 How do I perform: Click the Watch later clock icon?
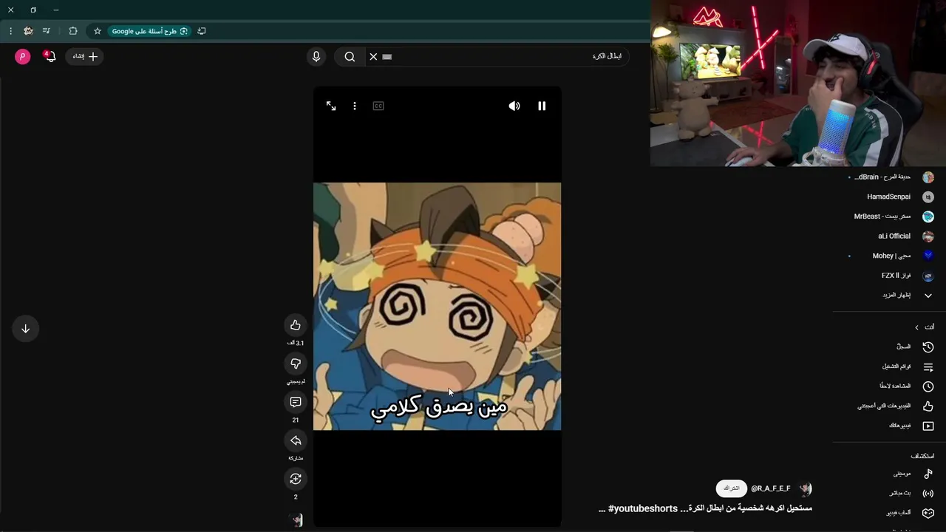928,386
